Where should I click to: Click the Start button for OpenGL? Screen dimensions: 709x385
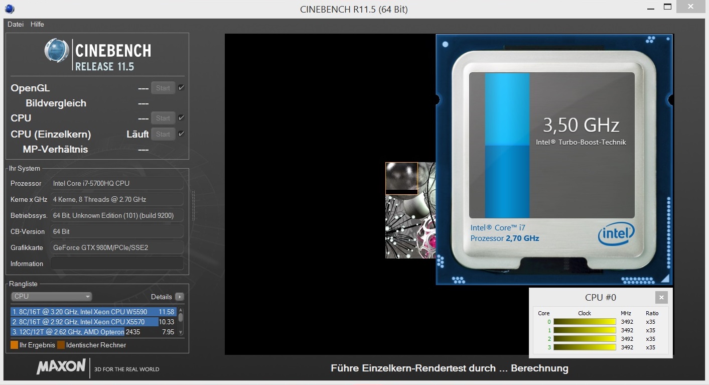pyautogui.click(x=163, y=88)
